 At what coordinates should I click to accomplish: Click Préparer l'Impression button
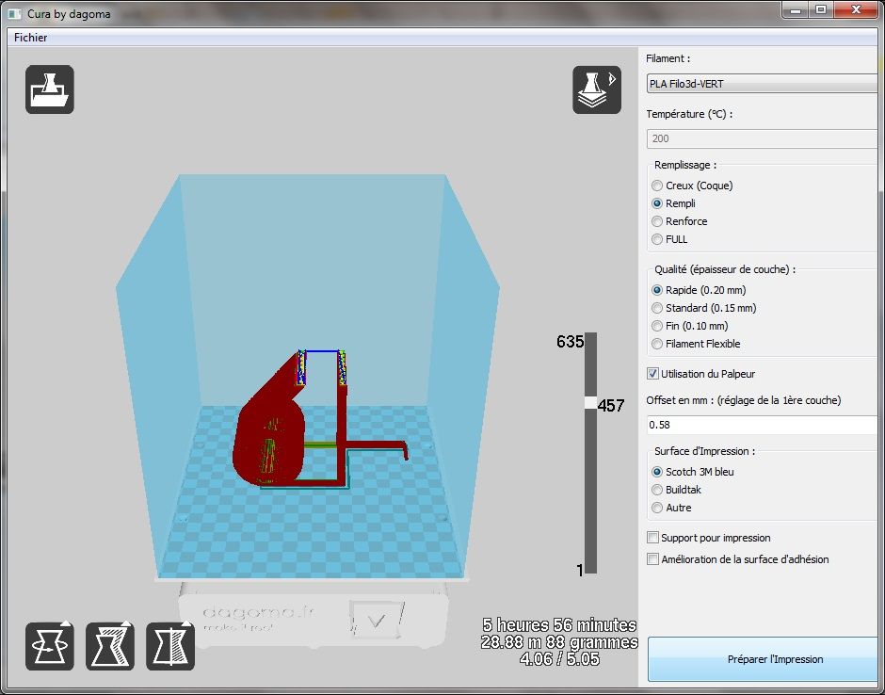(x=764, y=659)
